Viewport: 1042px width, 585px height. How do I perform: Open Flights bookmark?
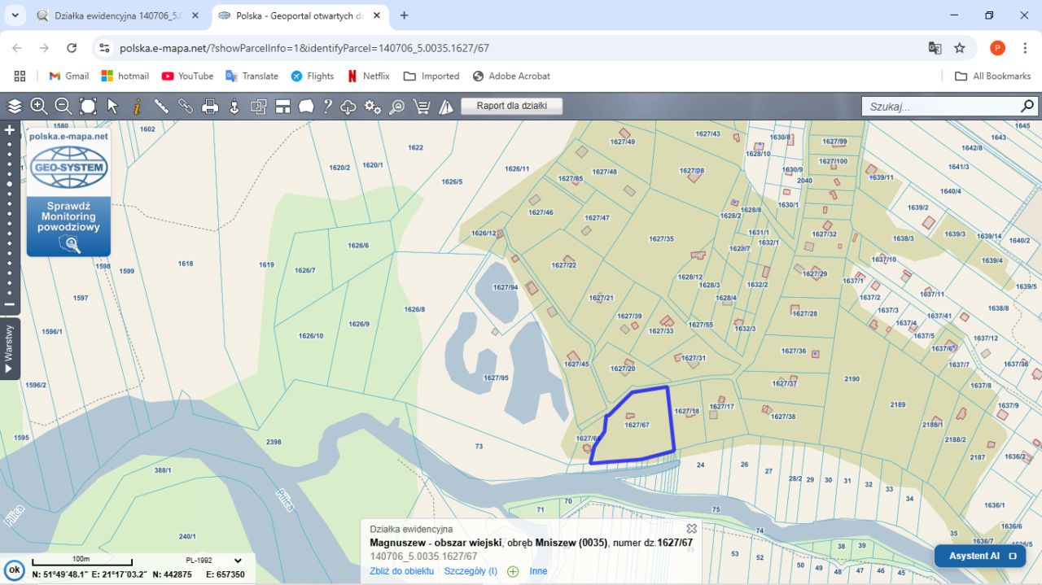pos(313,76)
